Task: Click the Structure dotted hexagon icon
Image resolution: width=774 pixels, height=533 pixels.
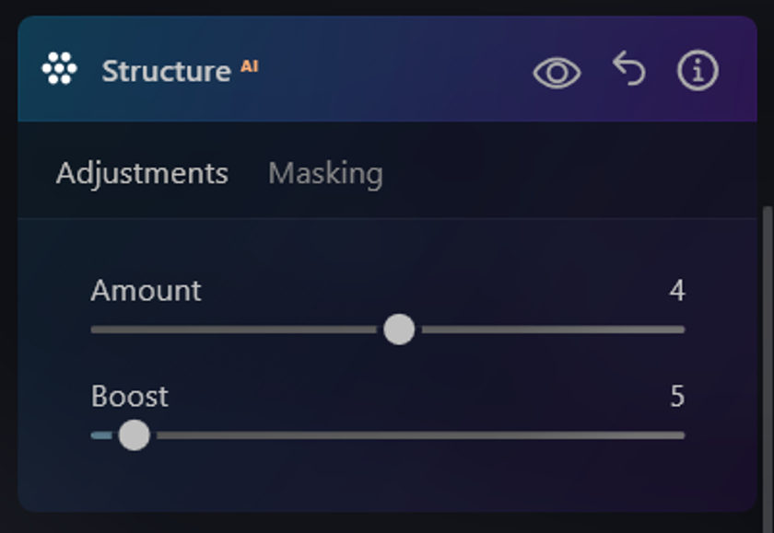Action: [x=59, y=68]
